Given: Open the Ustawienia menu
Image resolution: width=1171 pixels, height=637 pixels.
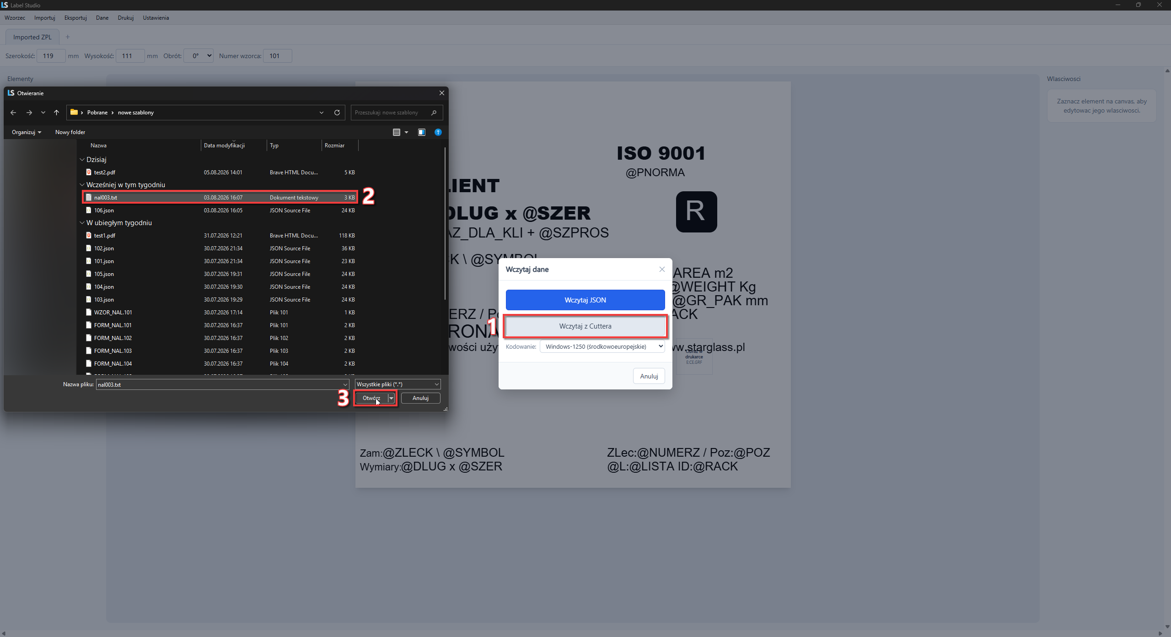Looking at the screenshot, I should [156, 18].
